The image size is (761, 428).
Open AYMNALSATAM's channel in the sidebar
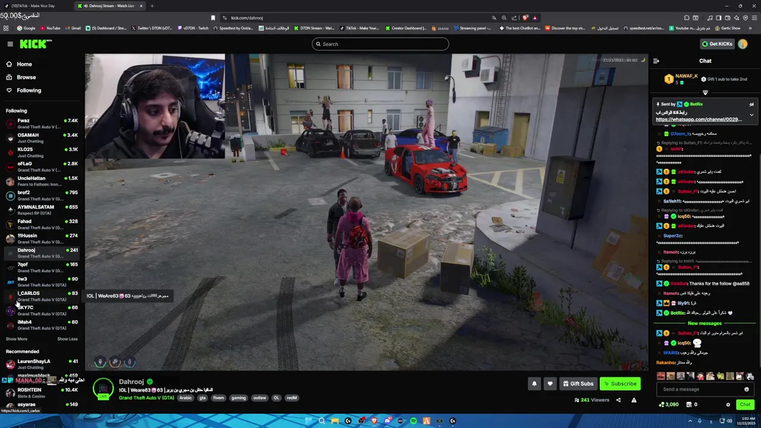(x=42, y=210)
